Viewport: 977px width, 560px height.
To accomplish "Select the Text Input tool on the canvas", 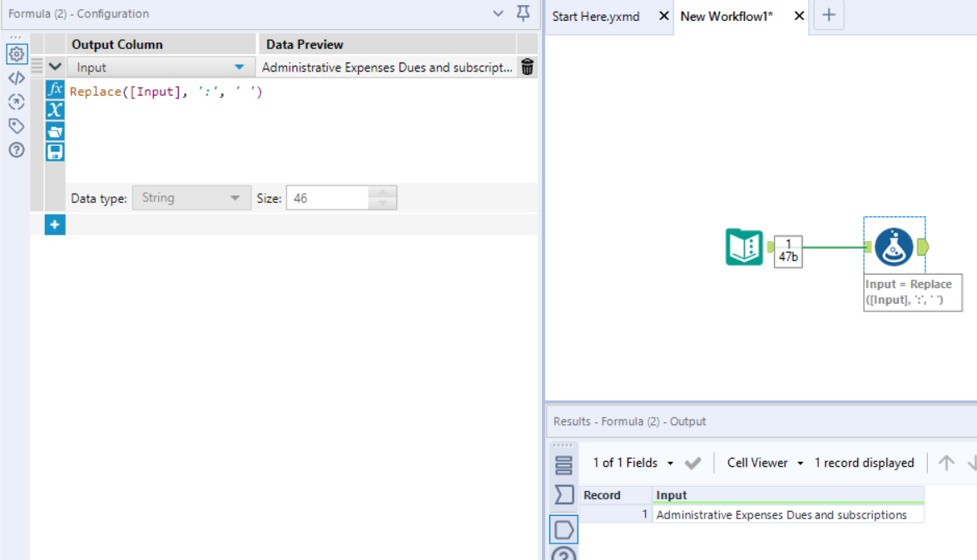I will coord(744,247).
